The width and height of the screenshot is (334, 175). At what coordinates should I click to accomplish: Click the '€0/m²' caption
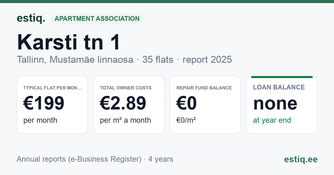tap(186, 120)
